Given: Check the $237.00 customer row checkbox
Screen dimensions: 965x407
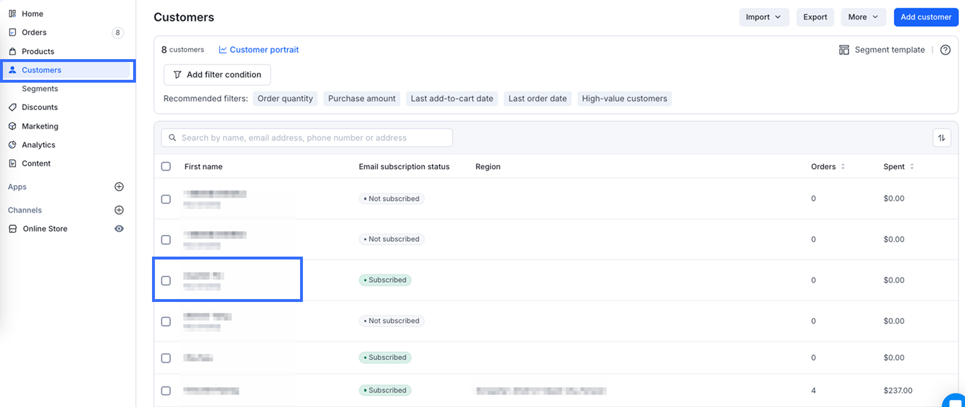Looking at the screenshot, I should pyautogui.click(x=166, y=390).
